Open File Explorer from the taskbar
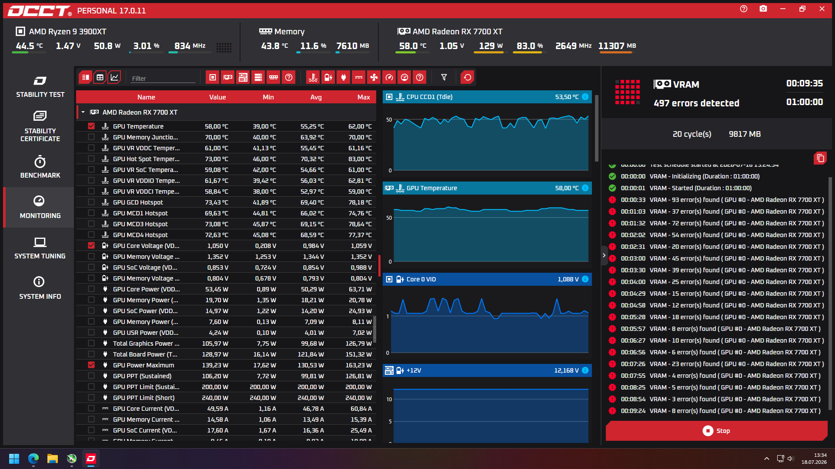 click(x=53, y=459)
